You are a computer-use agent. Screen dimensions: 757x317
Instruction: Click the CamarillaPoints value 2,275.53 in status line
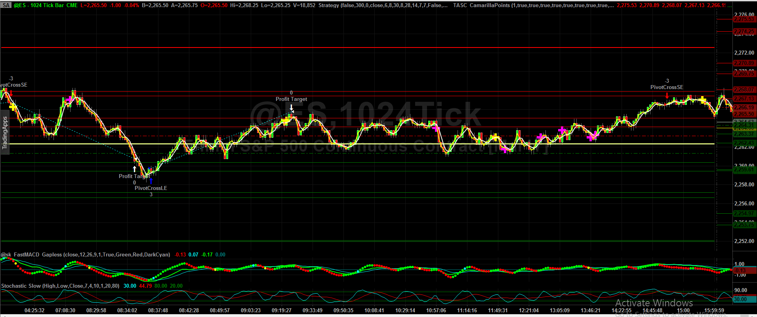click(627, 5)
